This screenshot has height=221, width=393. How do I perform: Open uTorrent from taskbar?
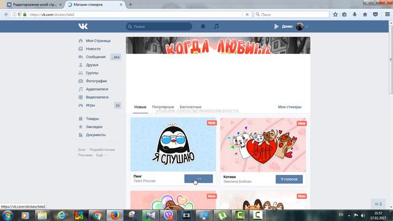pos(222,215)
